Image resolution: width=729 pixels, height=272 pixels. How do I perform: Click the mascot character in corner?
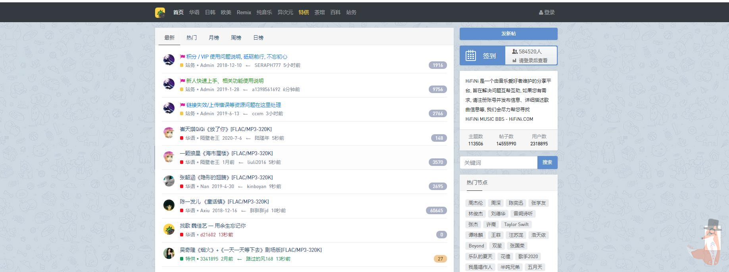[x=708, y=243]
